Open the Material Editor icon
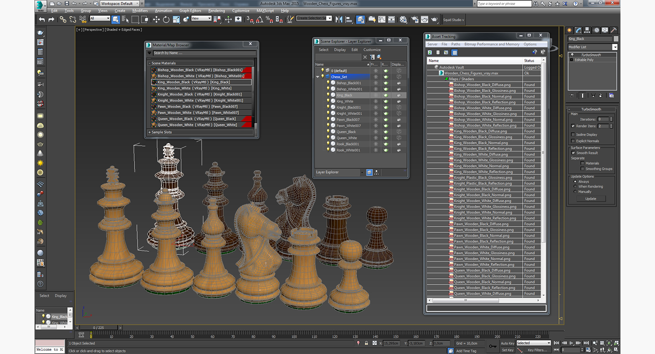The height and width of the screenshot is (354, 655). 403,19
